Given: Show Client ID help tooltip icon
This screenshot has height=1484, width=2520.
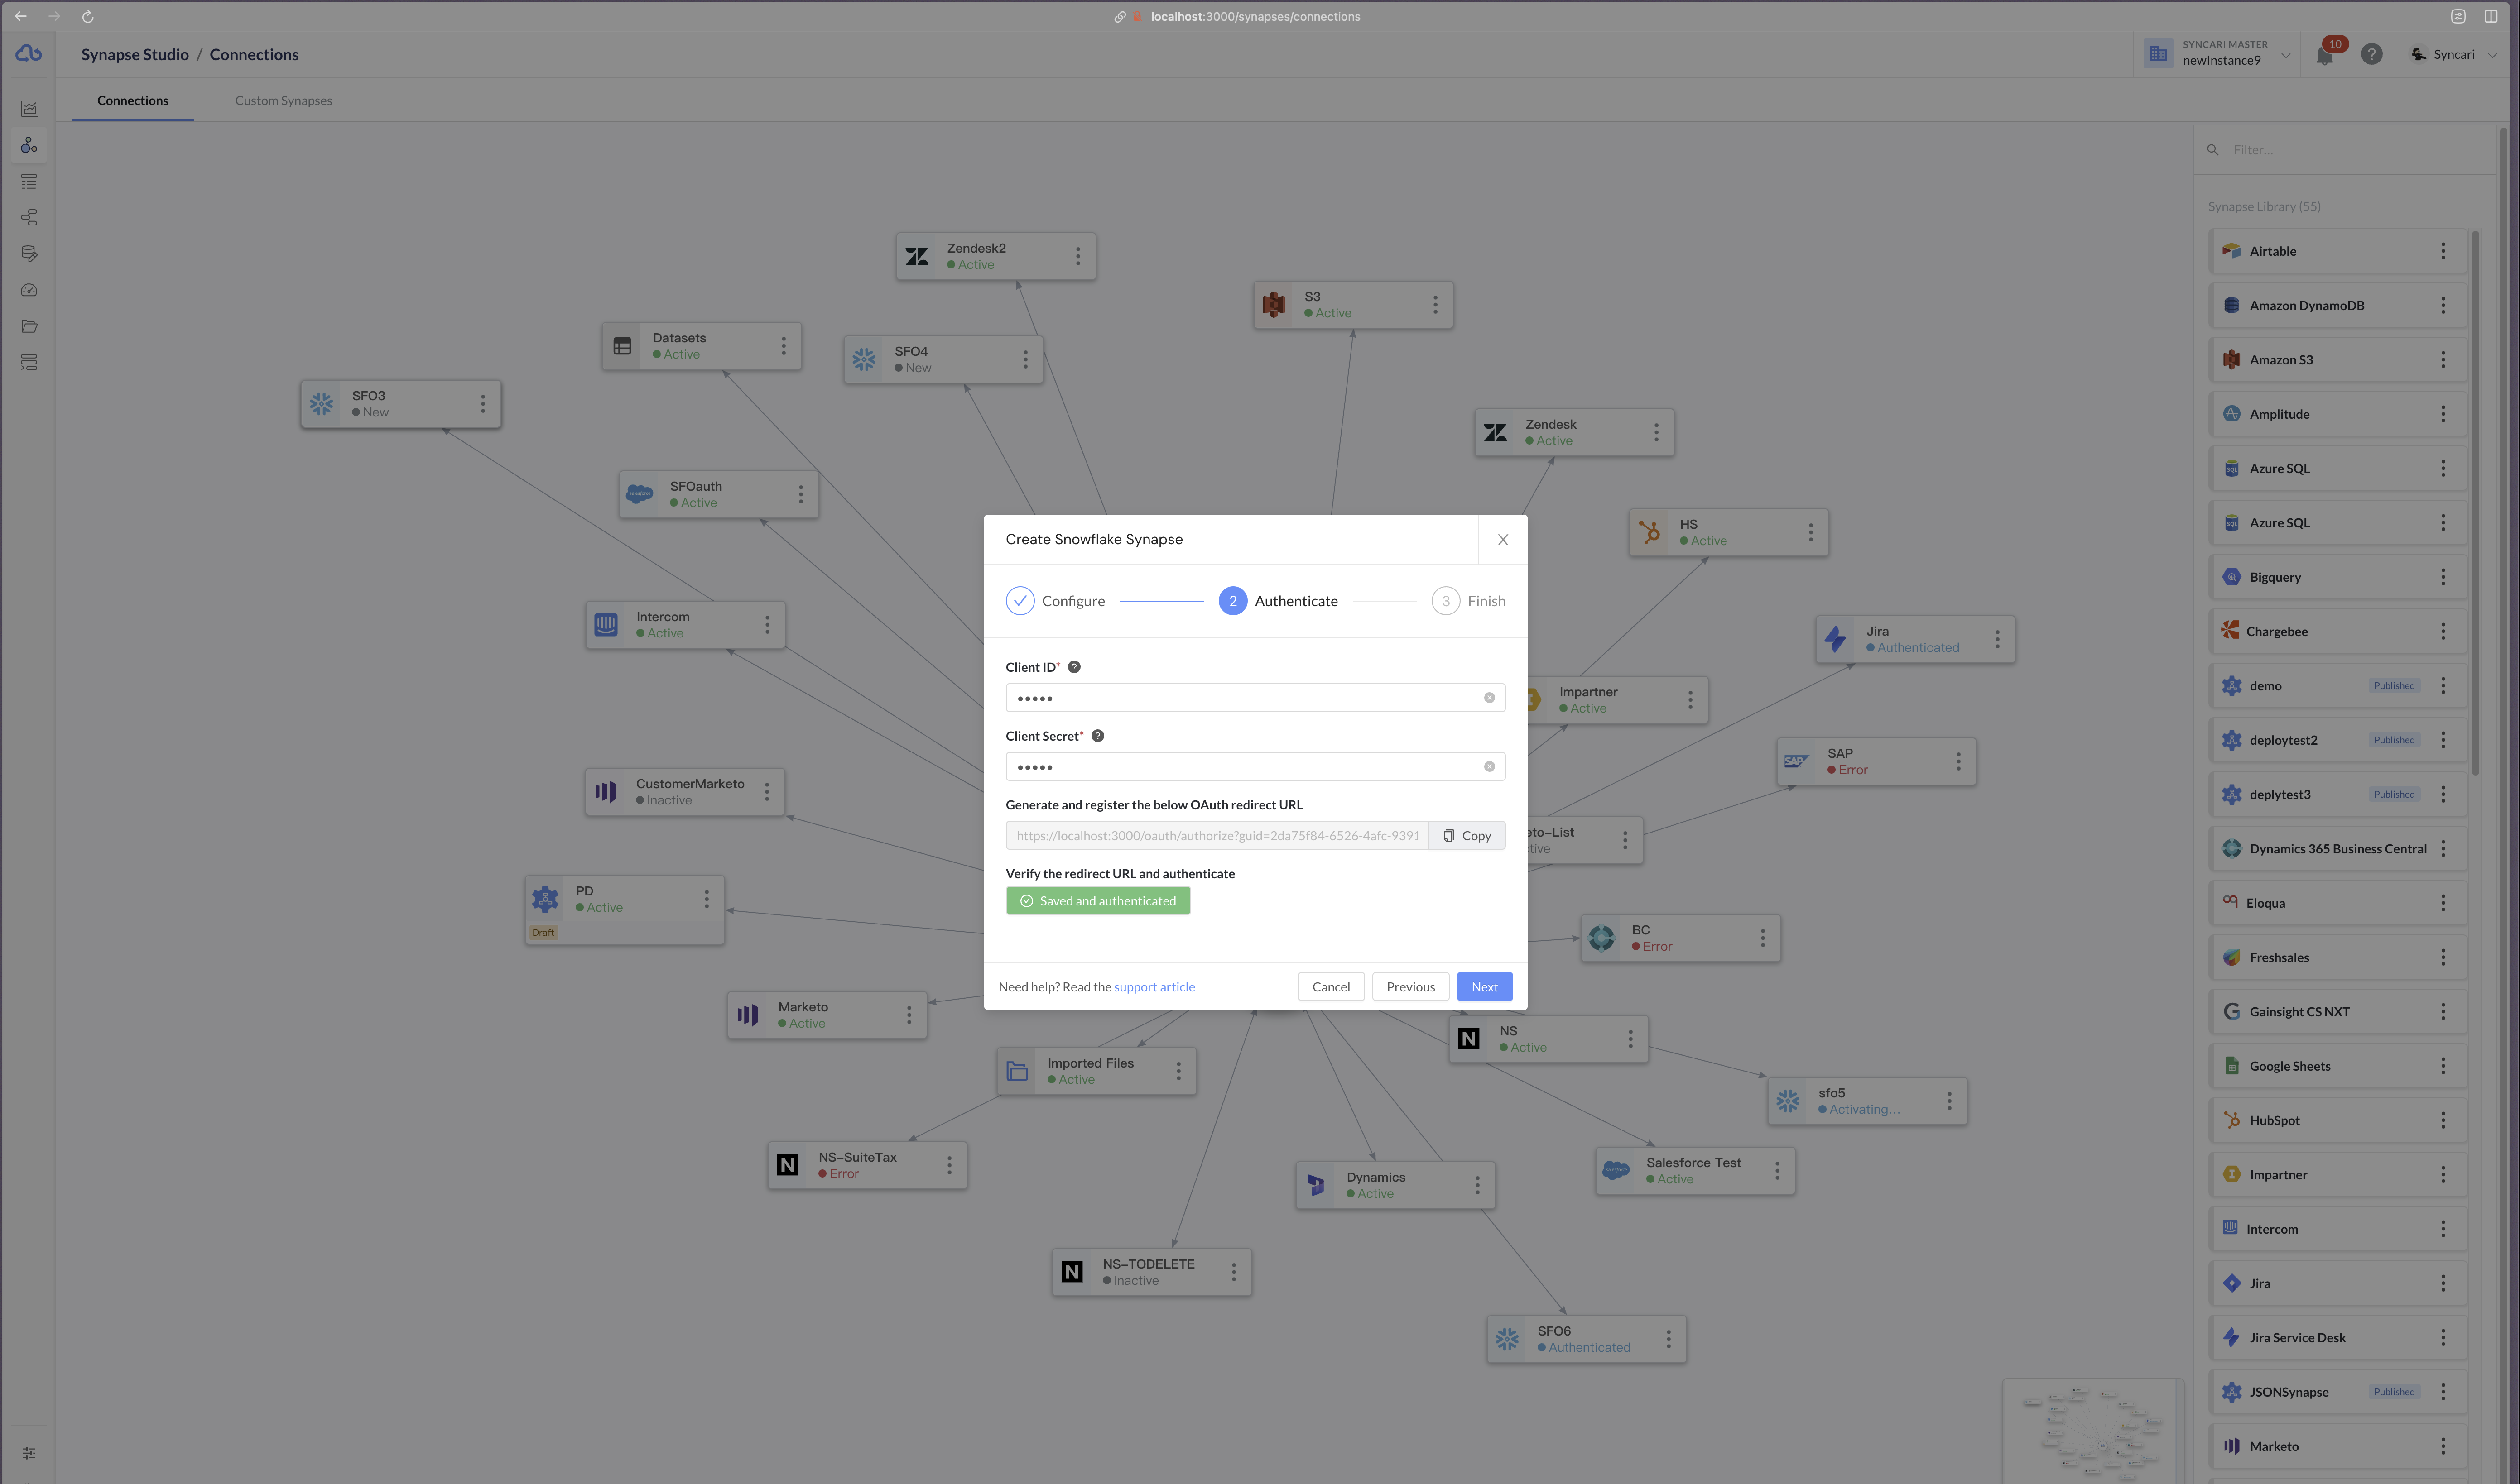Looking at the screenshot, I should click(1073, 667).
